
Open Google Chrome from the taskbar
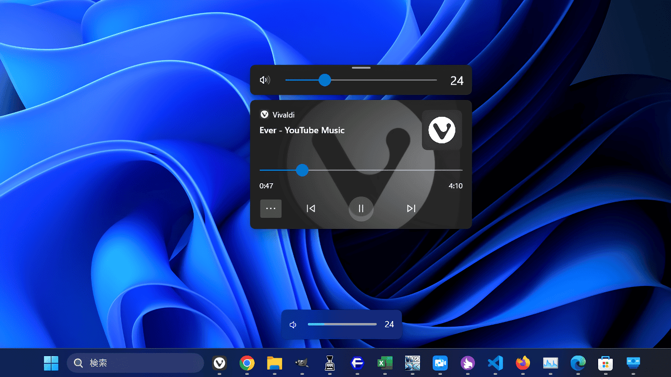click(247, 363)
